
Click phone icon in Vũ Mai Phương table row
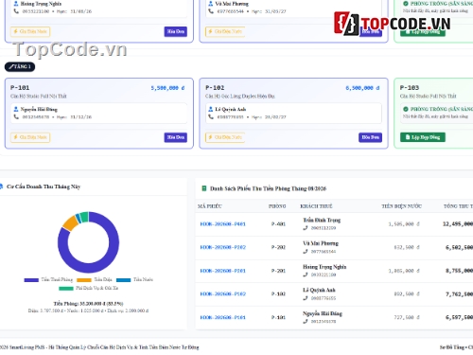[306, 252]
